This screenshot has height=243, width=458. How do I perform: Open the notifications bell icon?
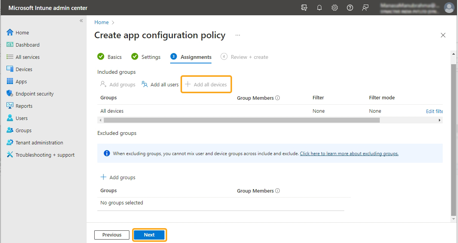coord(319,8)
